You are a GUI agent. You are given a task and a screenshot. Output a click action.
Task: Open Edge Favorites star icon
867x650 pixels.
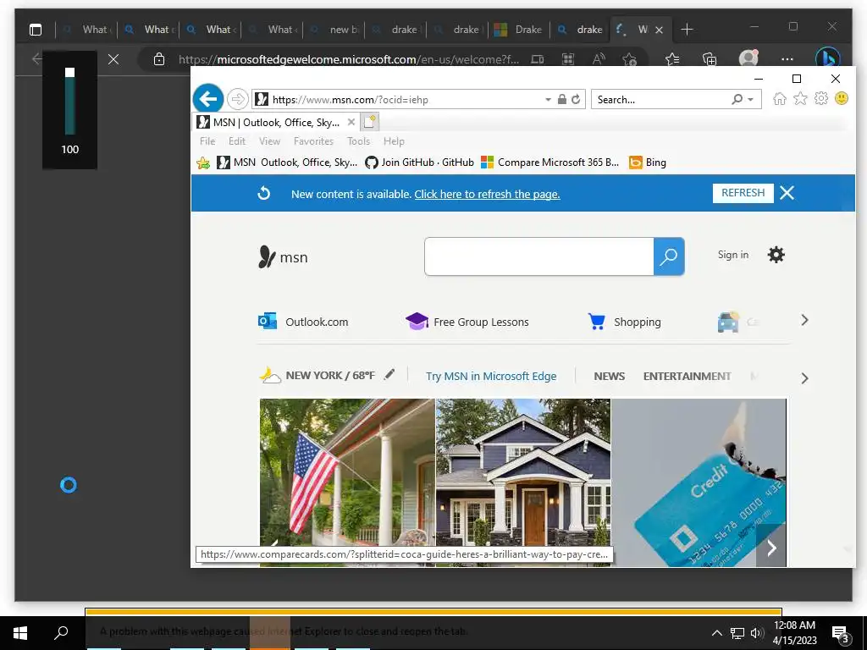(x=671, y=58)
